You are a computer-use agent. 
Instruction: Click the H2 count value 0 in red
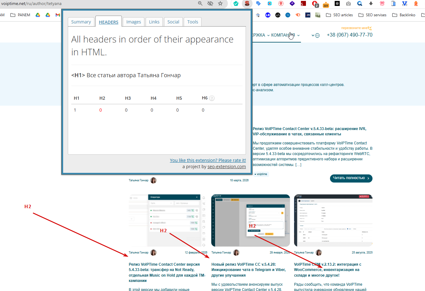click(101, 110)
